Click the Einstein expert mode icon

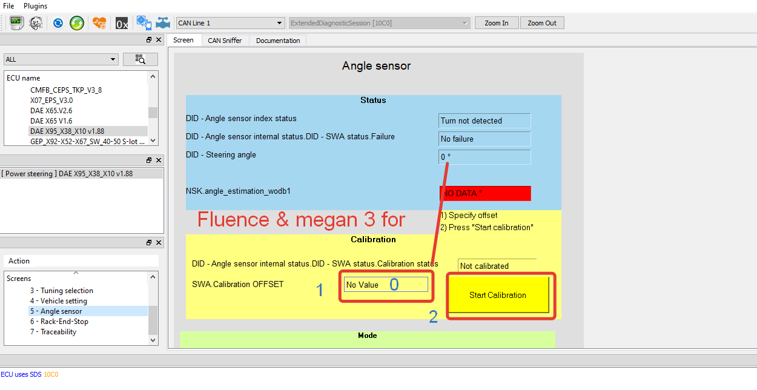pyautogui.click(x=36, y=22)
